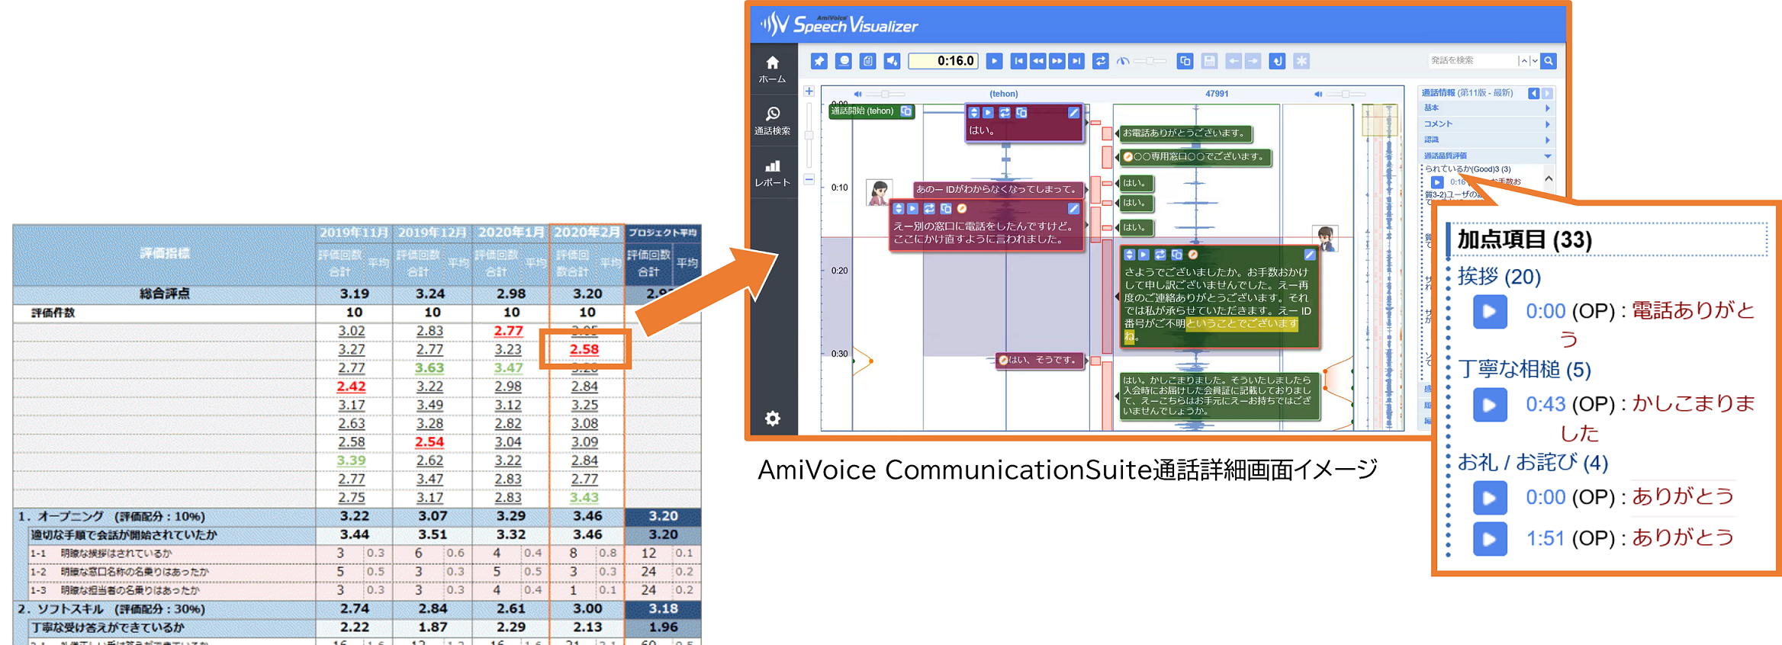Jump to the start of the recording
Viewport: 1782px width, 645px height.
[x=1018, y=61]
